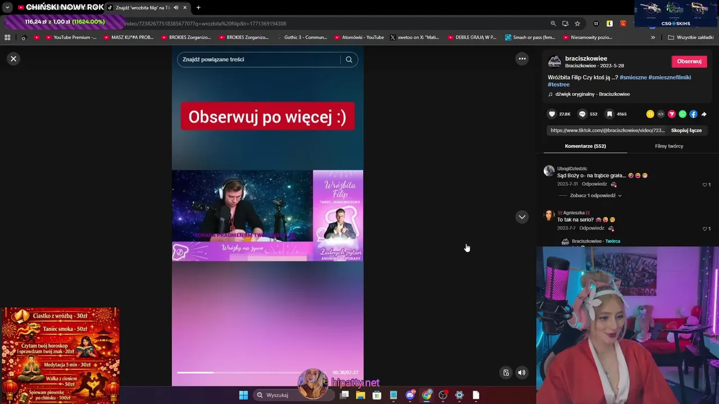Open Discord from the taskbar
The width and height of the screenshot is (719, 404).
[x=410, y=395]
